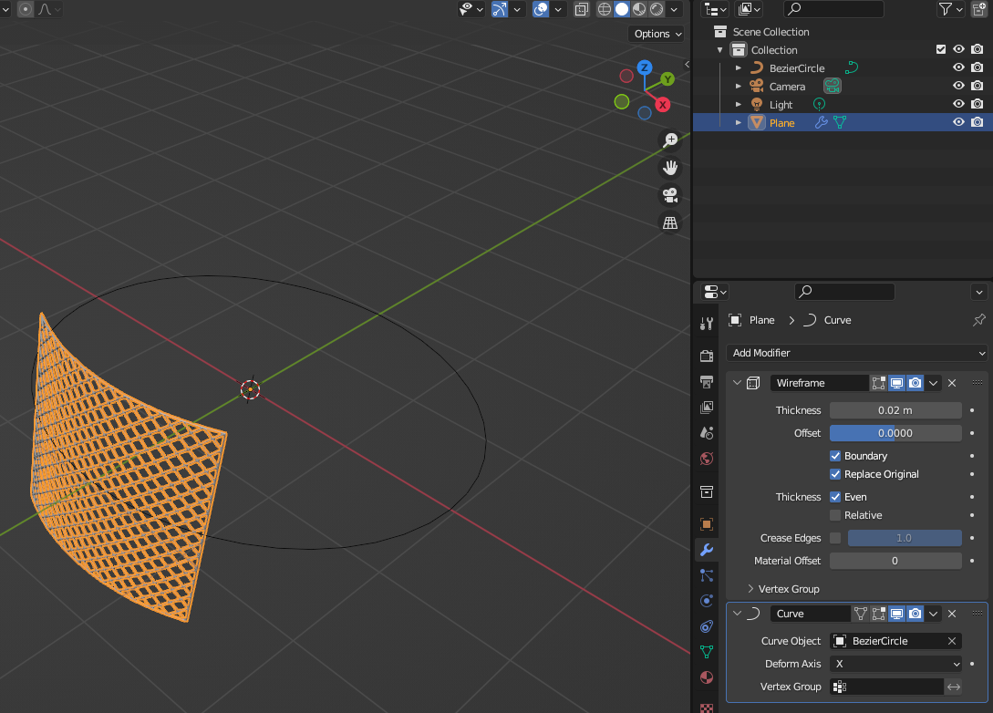Open the Physics properties tab
Screen dimensions: 993x713
707,600
